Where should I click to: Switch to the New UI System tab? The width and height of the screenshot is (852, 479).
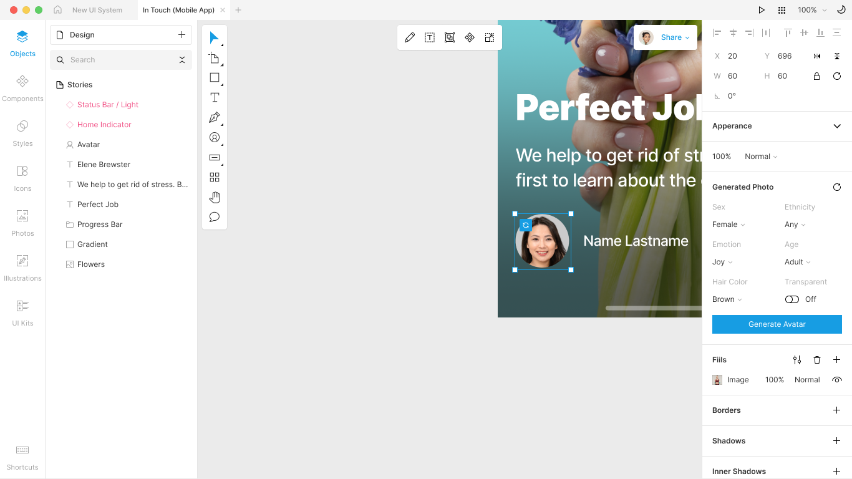point(97,10)
